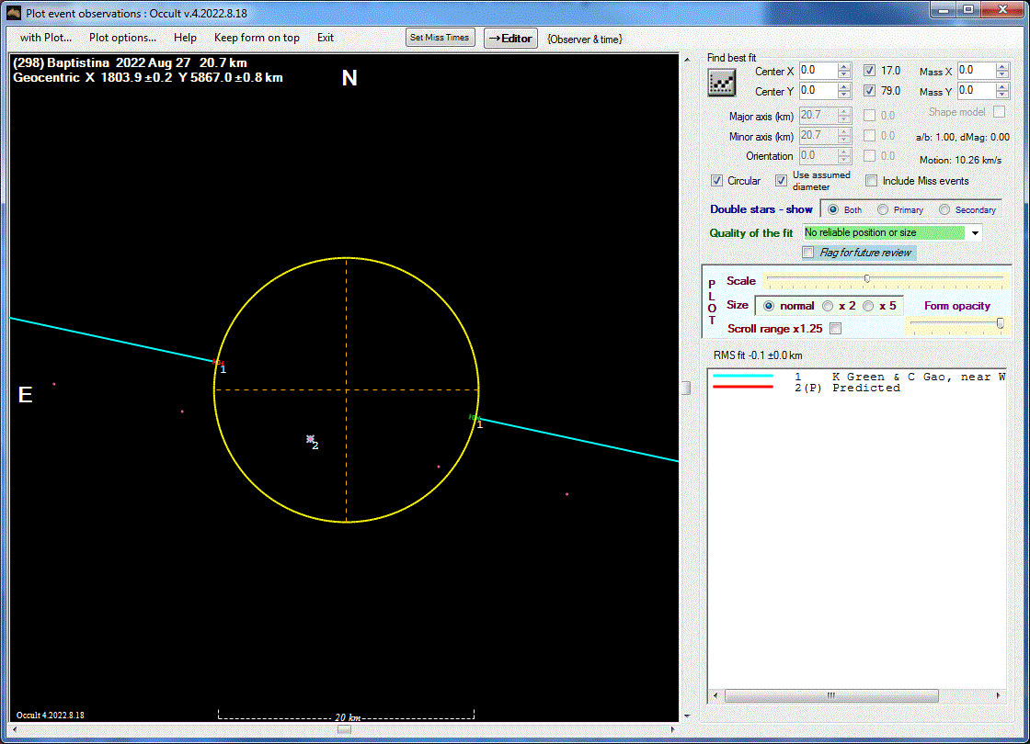Click the RMS fit -0.1 ±0.0 km text
Screen dimensions: 1030x744
758,355
